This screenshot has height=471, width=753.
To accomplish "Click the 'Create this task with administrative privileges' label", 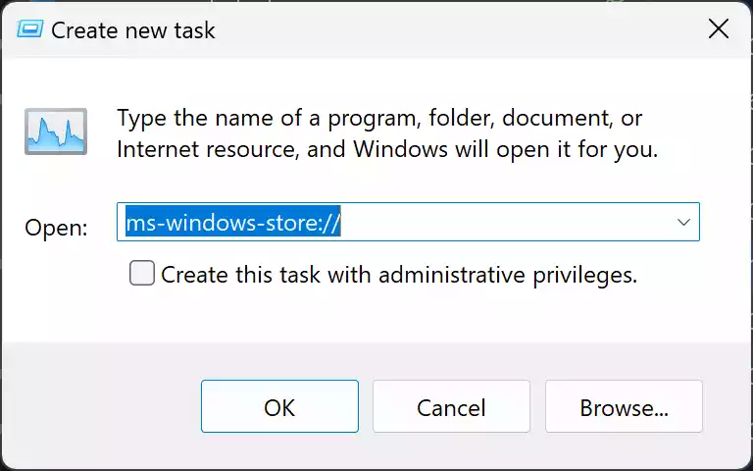I will click(399, 275).
